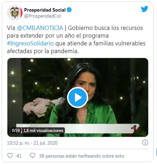Play the embedded video
157x165 pixels.
click(78, 97)
